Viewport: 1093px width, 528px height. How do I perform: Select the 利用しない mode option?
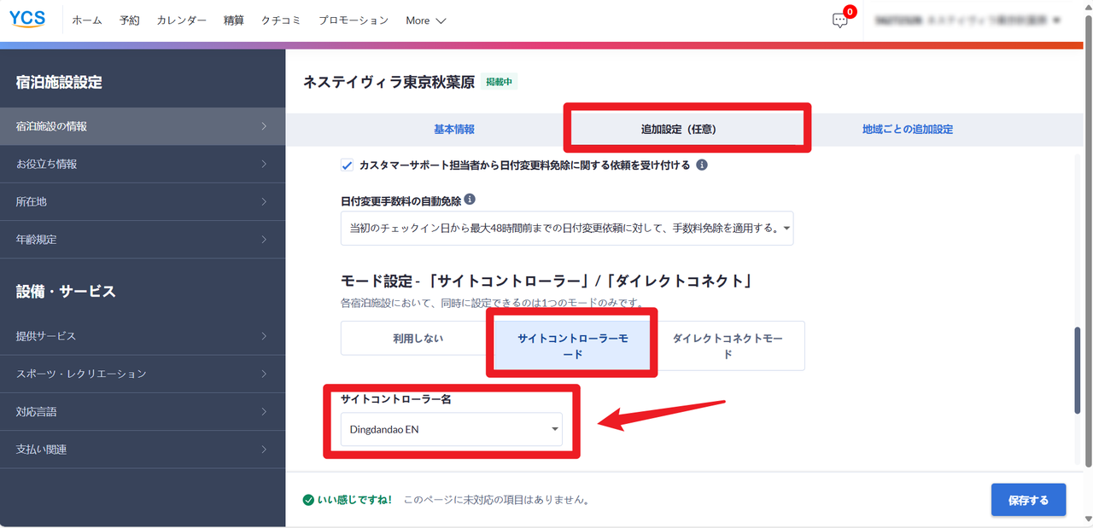(418, 339)
